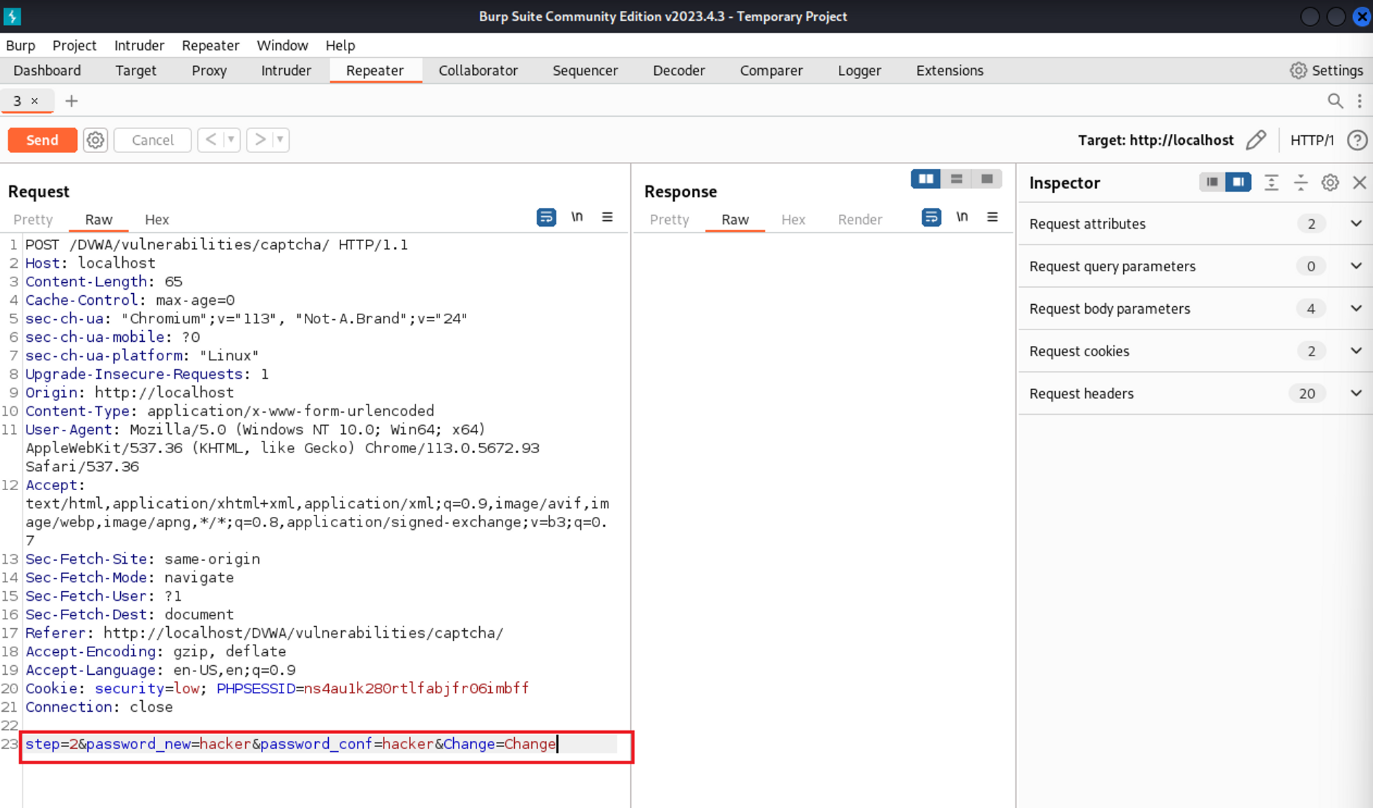This screenshot has width=1373, height=808.
Task: Switch to the Intruder tool tab
Action: tap(286, 71)
